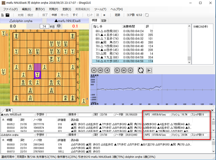216x160 pixels.
Task: Switch to the 定跡 tab beside 棋譜
Action: coord(104,21)
